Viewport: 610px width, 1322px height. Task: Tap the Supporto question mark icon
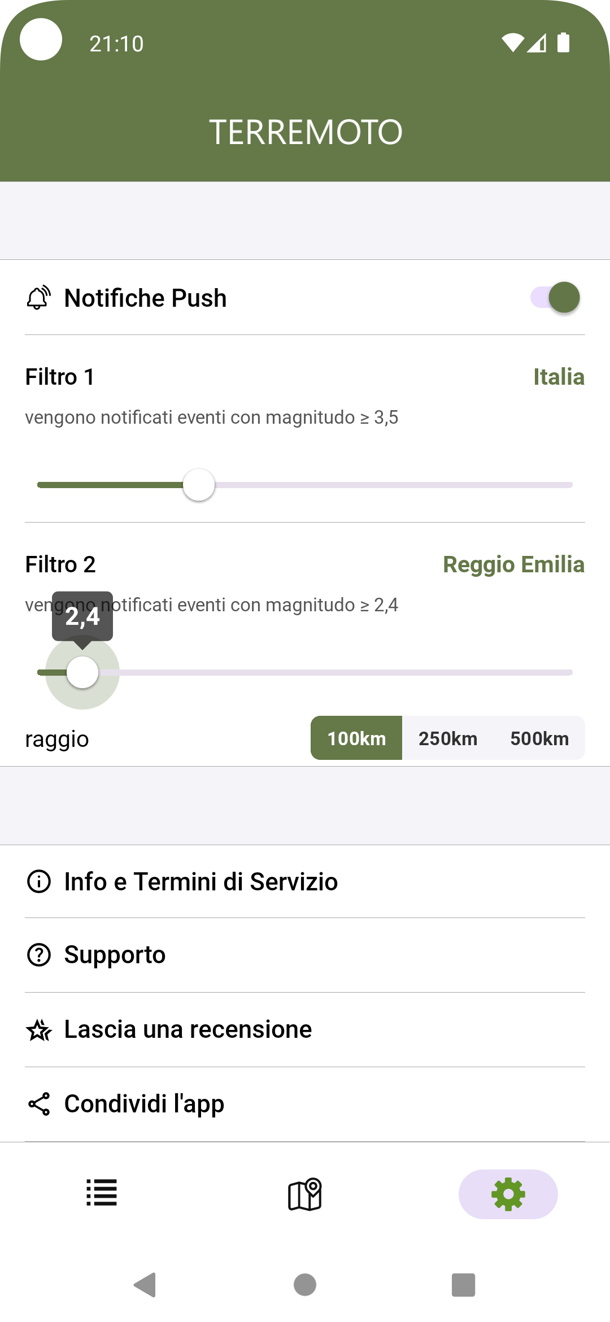click(39, 955)
